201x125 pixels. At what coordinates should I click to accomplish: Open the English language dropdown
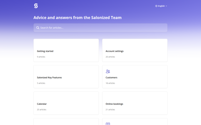pos(161,6)
